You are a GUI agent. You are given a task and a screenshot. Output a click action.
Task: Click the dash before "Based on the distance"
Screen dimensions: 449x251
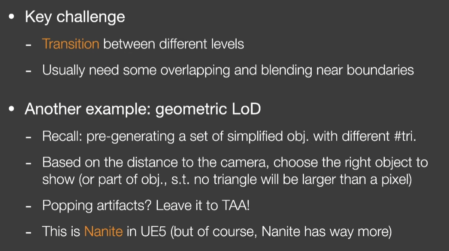[28, 163]
